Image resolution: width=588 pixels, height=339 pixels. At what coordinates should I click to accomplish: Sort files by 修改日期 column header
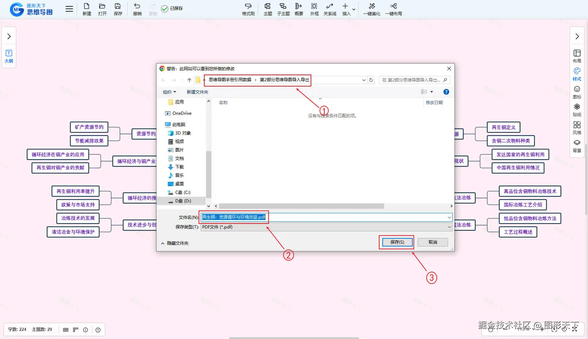coord(434,103)
